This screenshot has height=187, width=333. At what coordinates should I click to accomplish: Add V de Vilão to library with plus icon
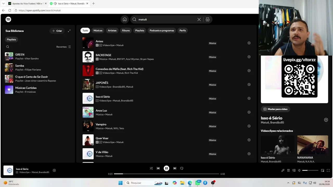249,154
